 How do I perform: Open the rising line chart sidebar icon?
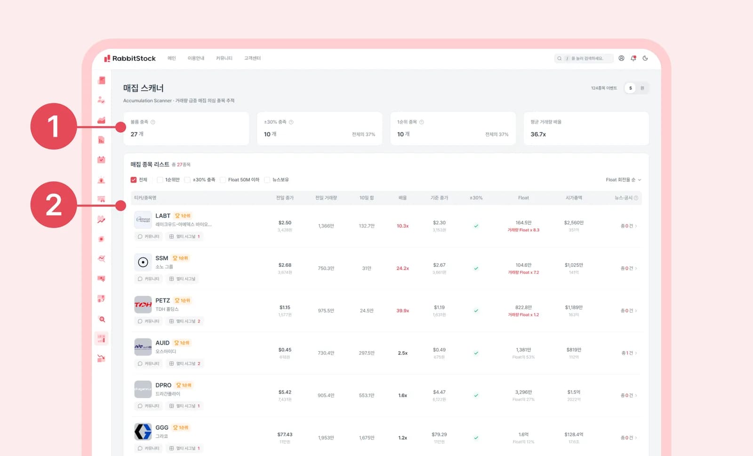pyautogui.click(x=101, y=220)
